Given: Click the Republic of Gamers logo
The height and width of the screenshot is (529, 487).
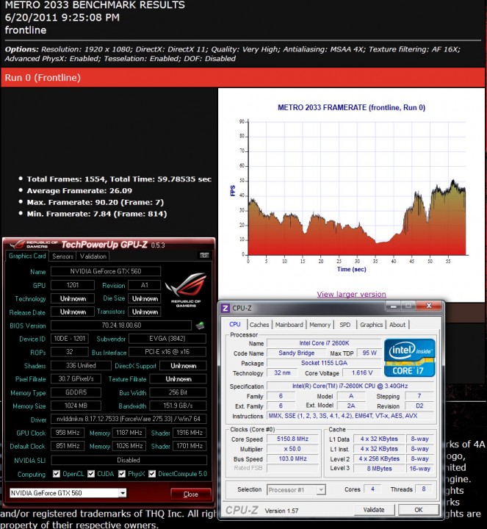Looking at the screenshot, I should (186, 289).
